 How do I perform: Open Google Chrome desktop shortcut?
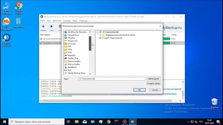19,8
